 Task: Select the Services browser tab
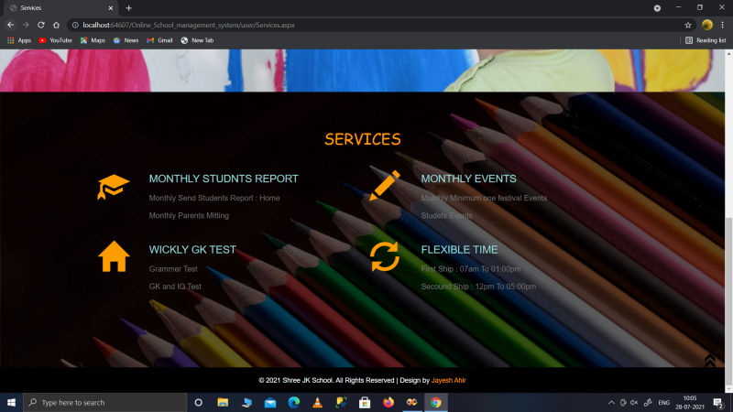[59, 8]
